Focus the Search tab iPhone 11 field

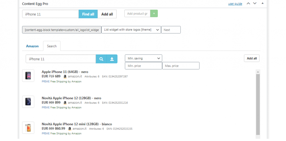coord(61,59)
